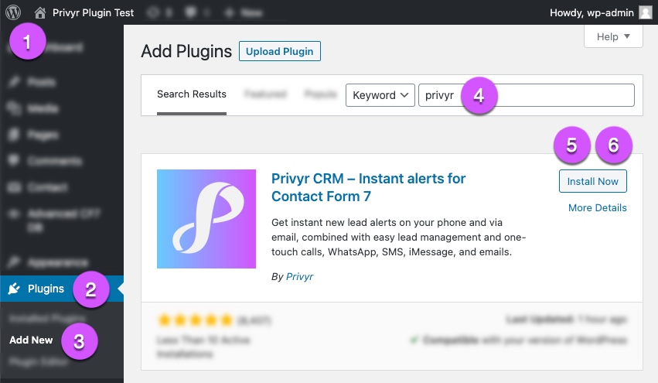658x383 pixels.
Task: Select the Search Results tab
Action: pyautogui.click(x=191, y=94)
